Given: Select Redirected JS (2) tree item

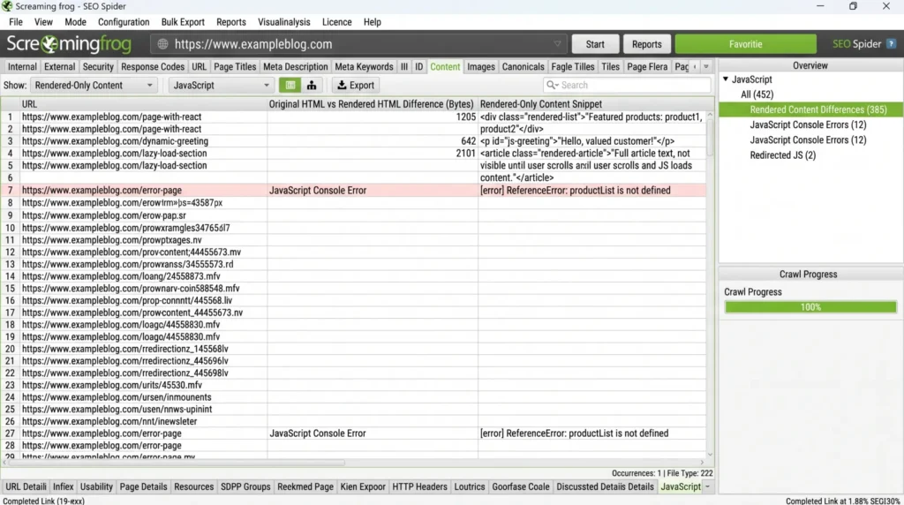Looking at the screenshot, I should [x=782, y=155].
